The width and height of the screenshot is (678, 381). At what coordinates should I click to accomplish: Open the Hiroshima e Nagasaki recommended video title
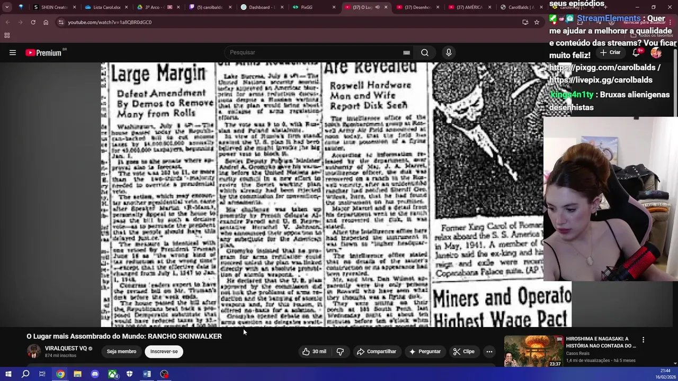click(x=601, y=342)
